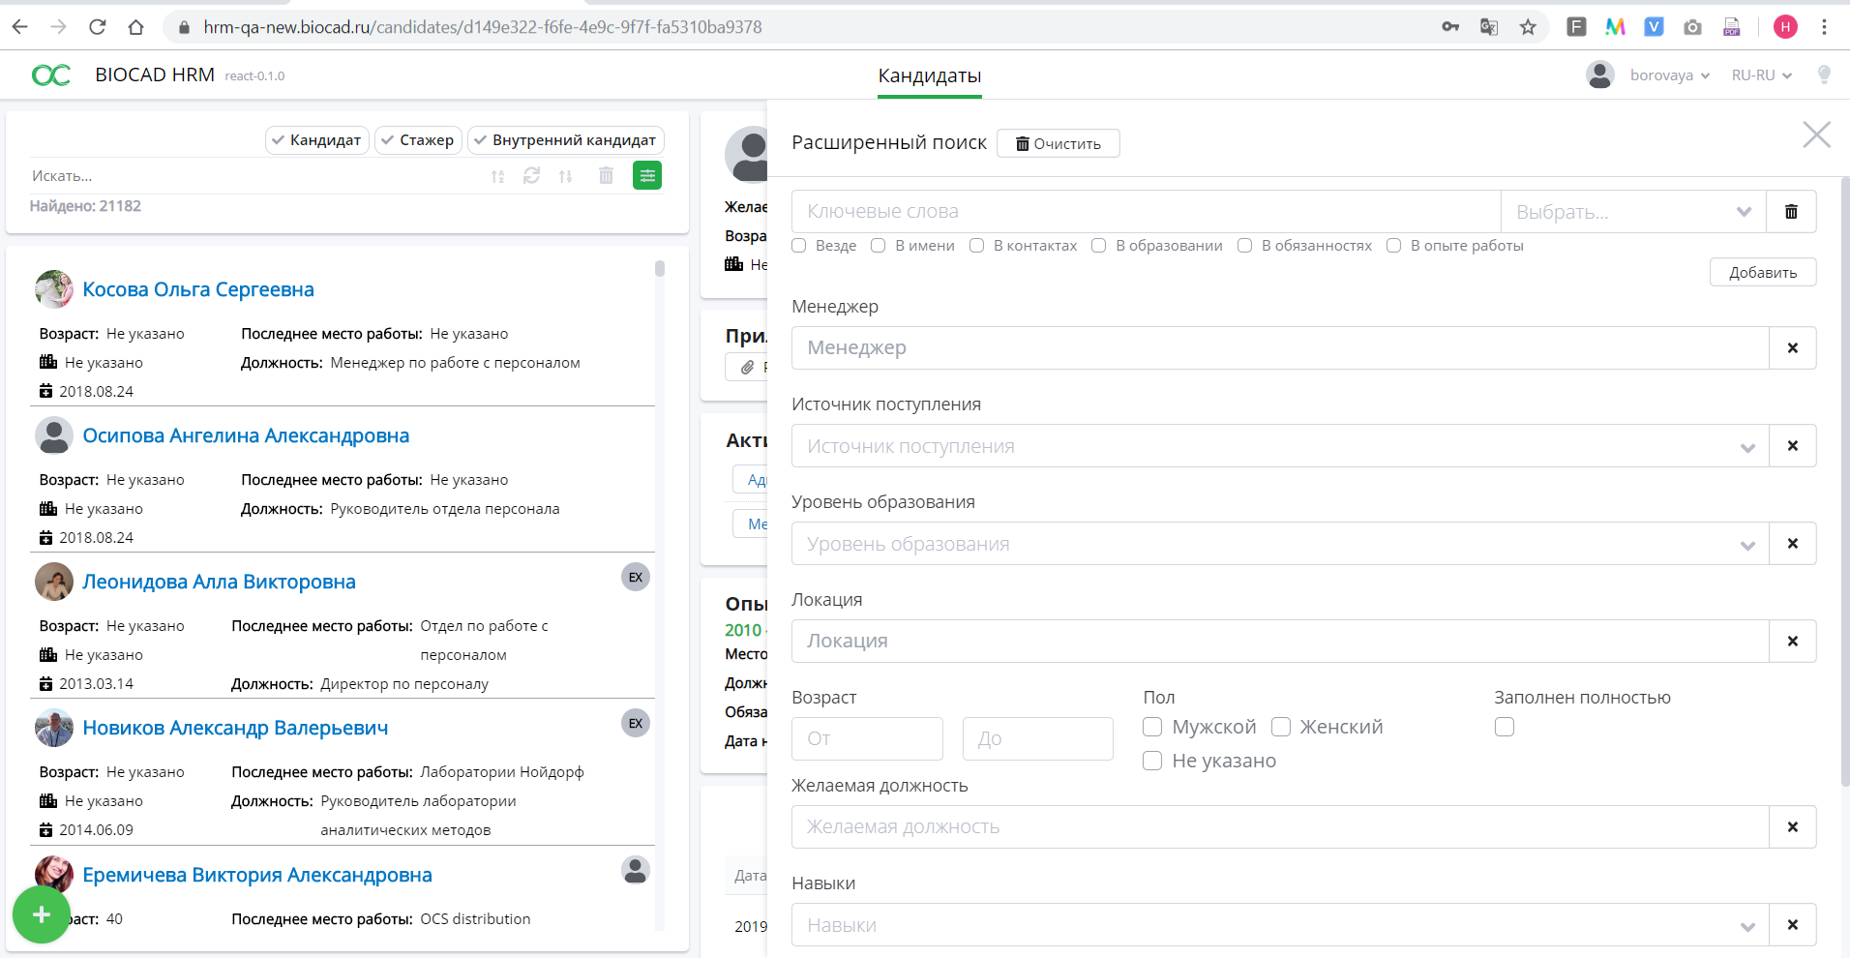Click the green advanced search filter icon
The width and height of the screenshot is (1850, 958).
646,175
